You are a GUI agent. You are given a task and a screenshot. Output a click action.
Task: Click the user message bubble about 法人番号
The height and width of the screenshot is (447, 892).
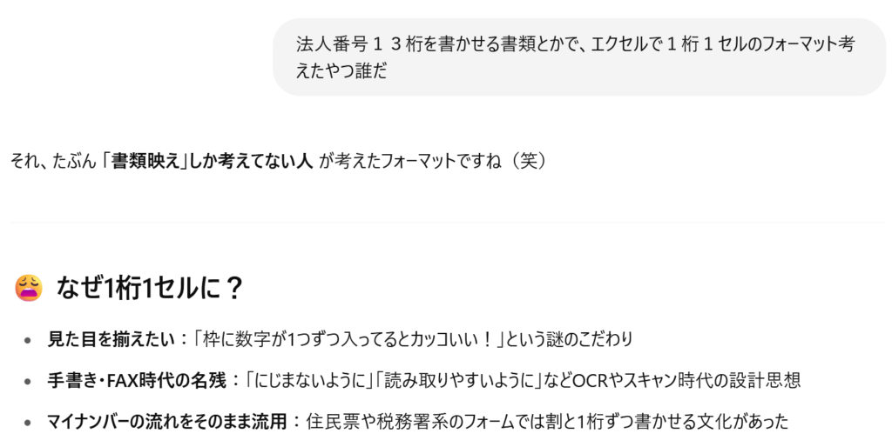pyautogui.click(x=579, y=57)
